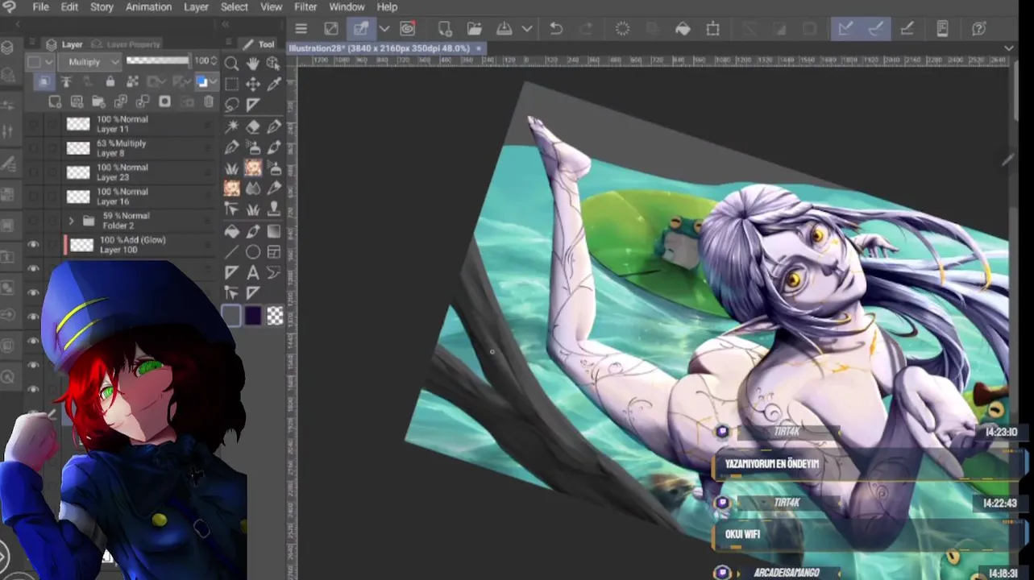Select the transparent color swatch
The image size is (1034, 580).
coord(275,316)
